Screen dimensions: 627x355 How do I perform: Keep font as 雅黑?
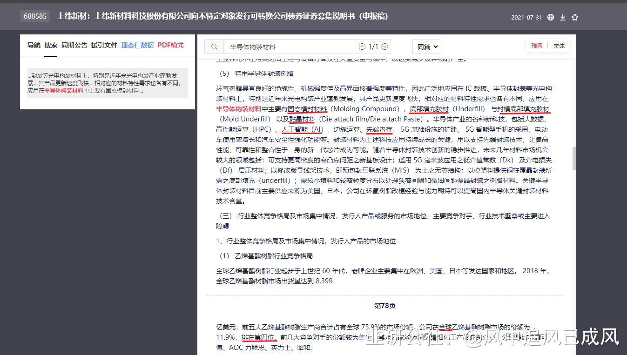pos(537,46)
